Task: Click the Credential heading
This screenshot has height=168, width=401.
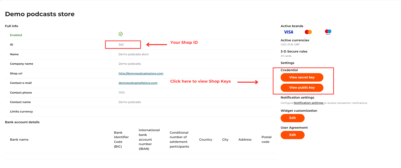Action: click(x=289, y=70)
